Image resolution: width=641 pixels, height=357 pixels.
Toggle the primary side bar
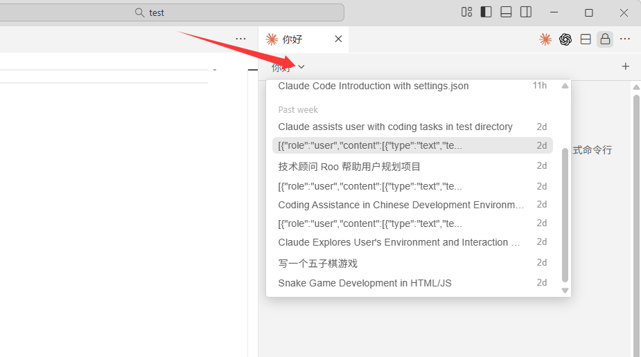coord(486,12)
